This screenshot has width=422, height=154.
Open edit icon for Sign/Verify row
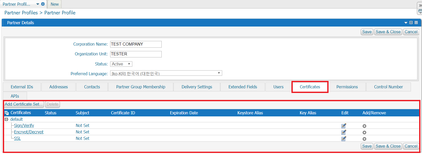click(343, 126)
